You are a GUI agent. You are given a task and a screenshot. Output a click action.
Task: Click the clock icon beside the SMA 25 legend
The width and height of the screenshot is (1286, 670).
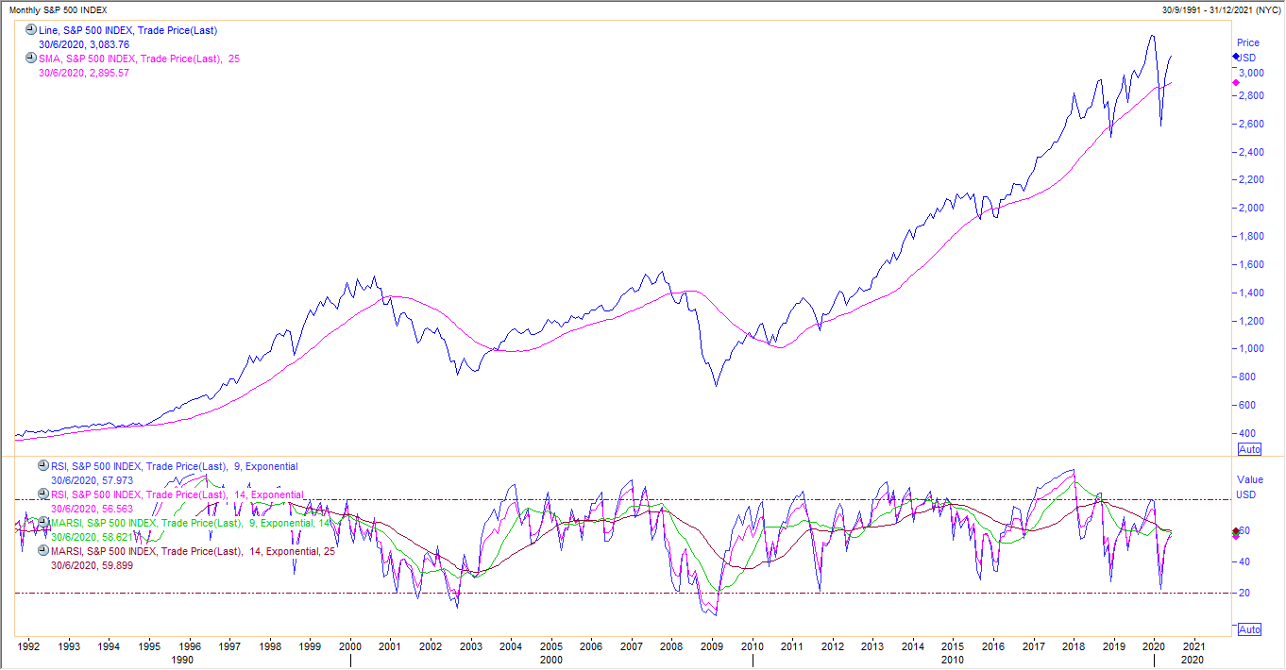tap(31, 59)
